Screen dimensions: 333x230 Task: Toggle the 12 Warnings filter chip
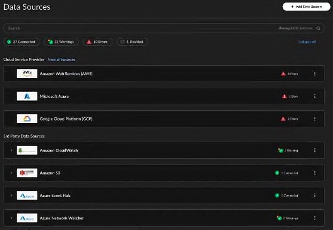[x=61, y=42]
